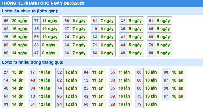Select number 25 in frequent lotto table
This screenshot has width=203, height=108.
(x=86, y=88)
